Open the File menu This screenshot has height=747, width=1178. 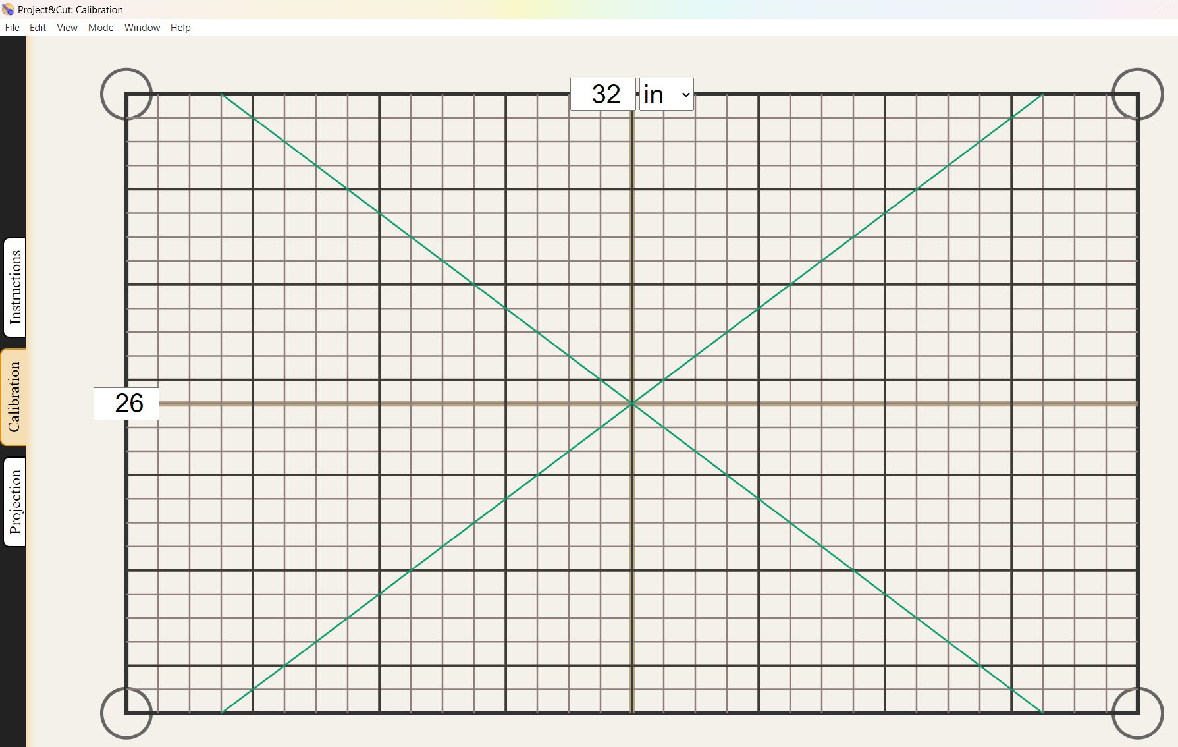tap(11, 28)
